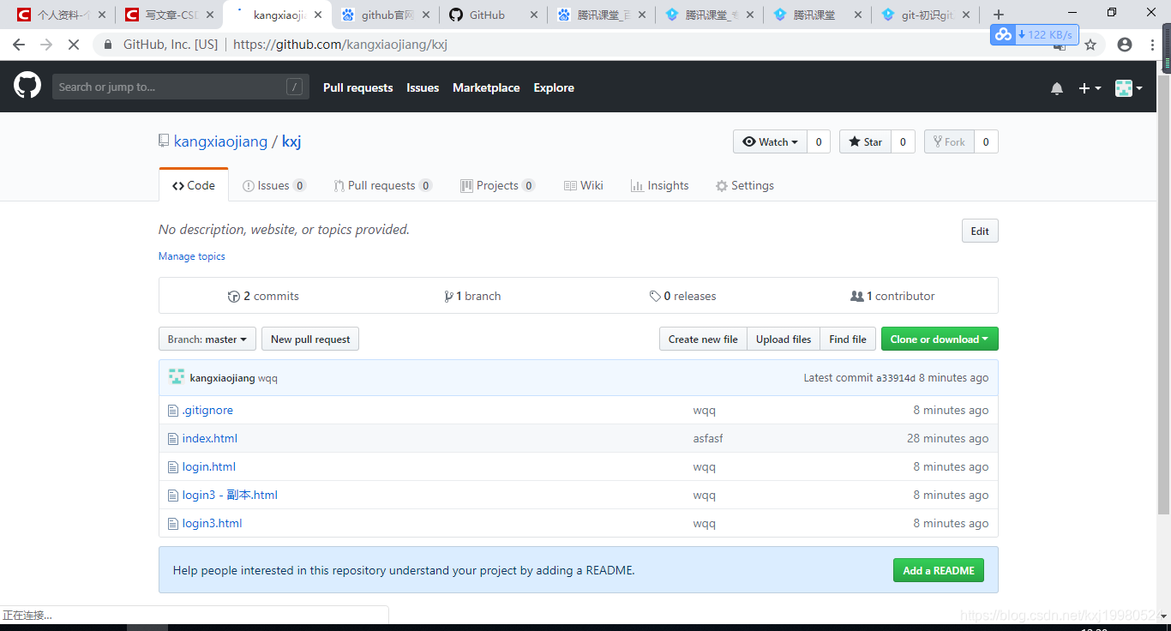Screen dimensions: 1171x631
Task: Click the download speed cloud widget
Action: 1035,34
